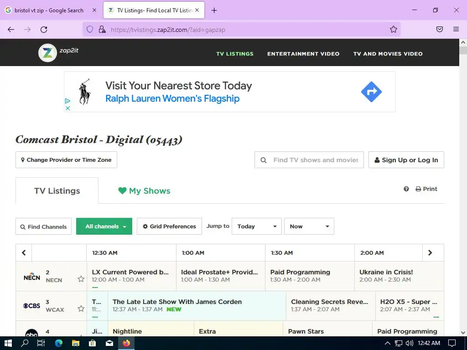Reload the page with the refresh icon

[x=44, y=30]
